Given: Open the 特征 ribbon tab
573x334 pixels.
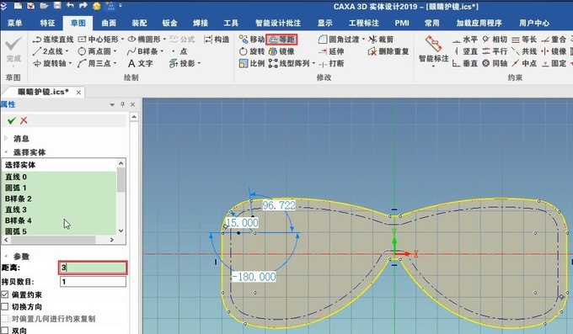Looking at the screenshot, I should (47, 23).
